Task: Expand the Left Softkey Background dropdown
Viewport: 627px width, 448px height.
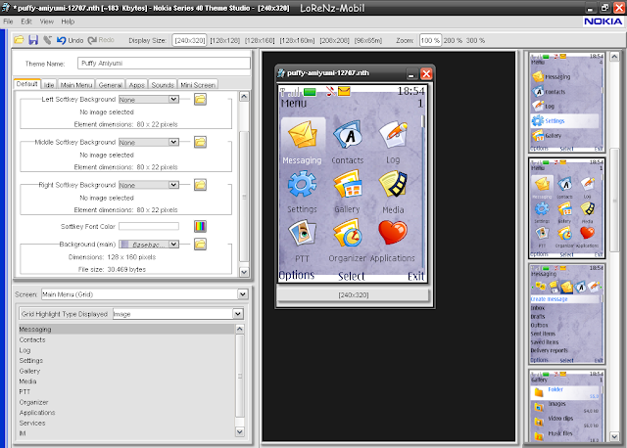Action: click(173, 99)
